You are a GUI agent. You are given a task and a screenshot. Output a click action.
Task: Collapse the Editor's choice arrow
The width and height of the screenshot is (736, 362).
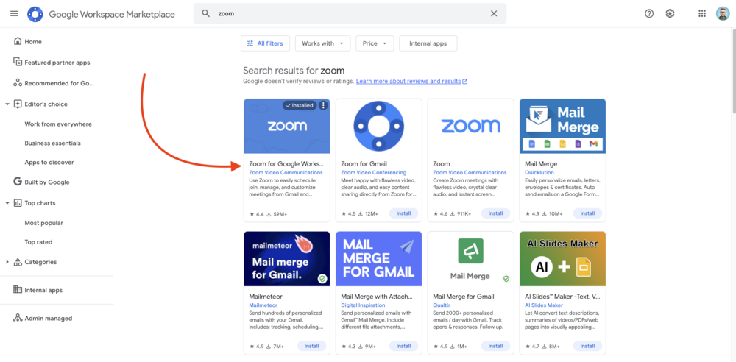click(x=7, y=104)
